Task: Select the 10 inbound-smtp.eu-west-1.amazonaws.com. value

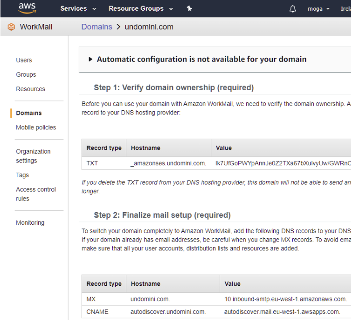Action: pyautogui.click(x=285, y=299)
